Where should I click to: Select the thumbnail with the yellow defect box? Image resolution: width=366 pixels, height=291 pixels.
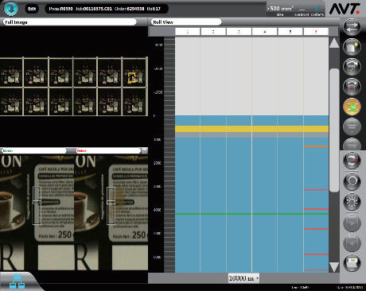click(134, 72)
